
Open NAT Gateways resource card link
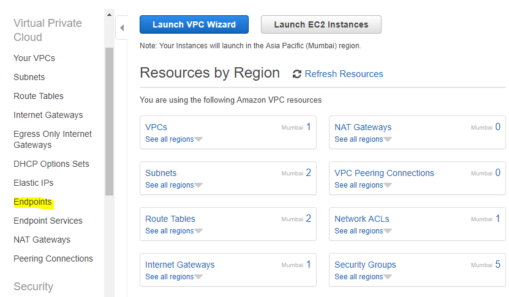(x=363, y=127)
